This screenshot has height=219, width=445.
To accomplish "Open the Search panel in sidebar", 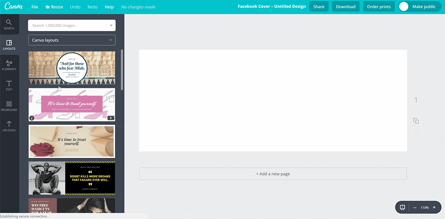I will [9, 24].
